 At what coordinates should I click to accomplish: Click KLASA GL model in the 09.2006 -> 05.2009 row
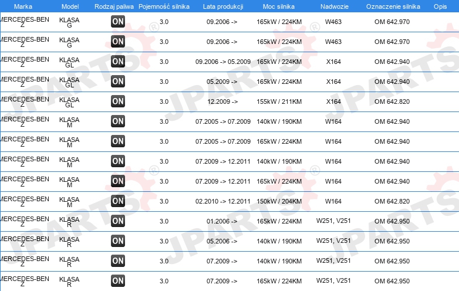click(x=69, y=63)
